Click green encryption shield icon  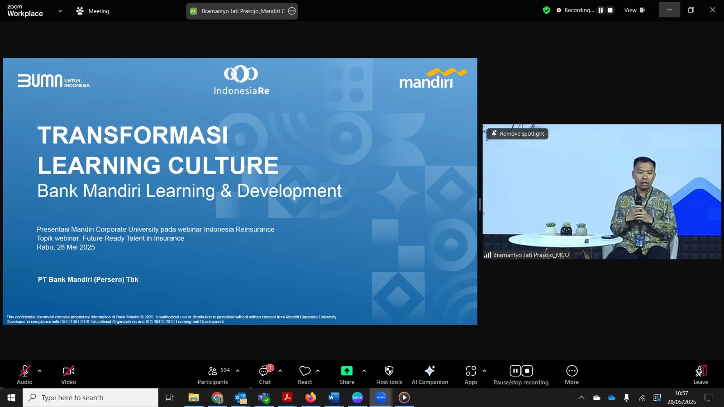pos(547,10)
